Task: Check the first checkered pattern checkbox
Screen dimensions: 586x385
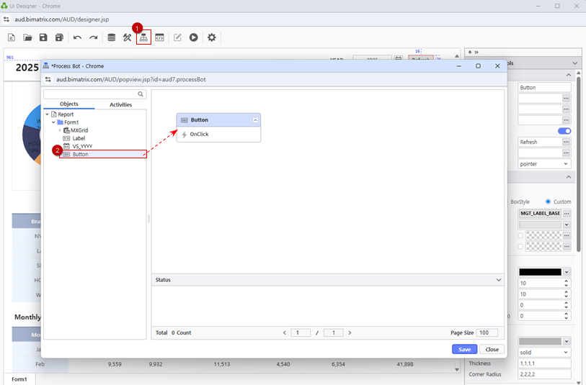Action: (520, 235)
